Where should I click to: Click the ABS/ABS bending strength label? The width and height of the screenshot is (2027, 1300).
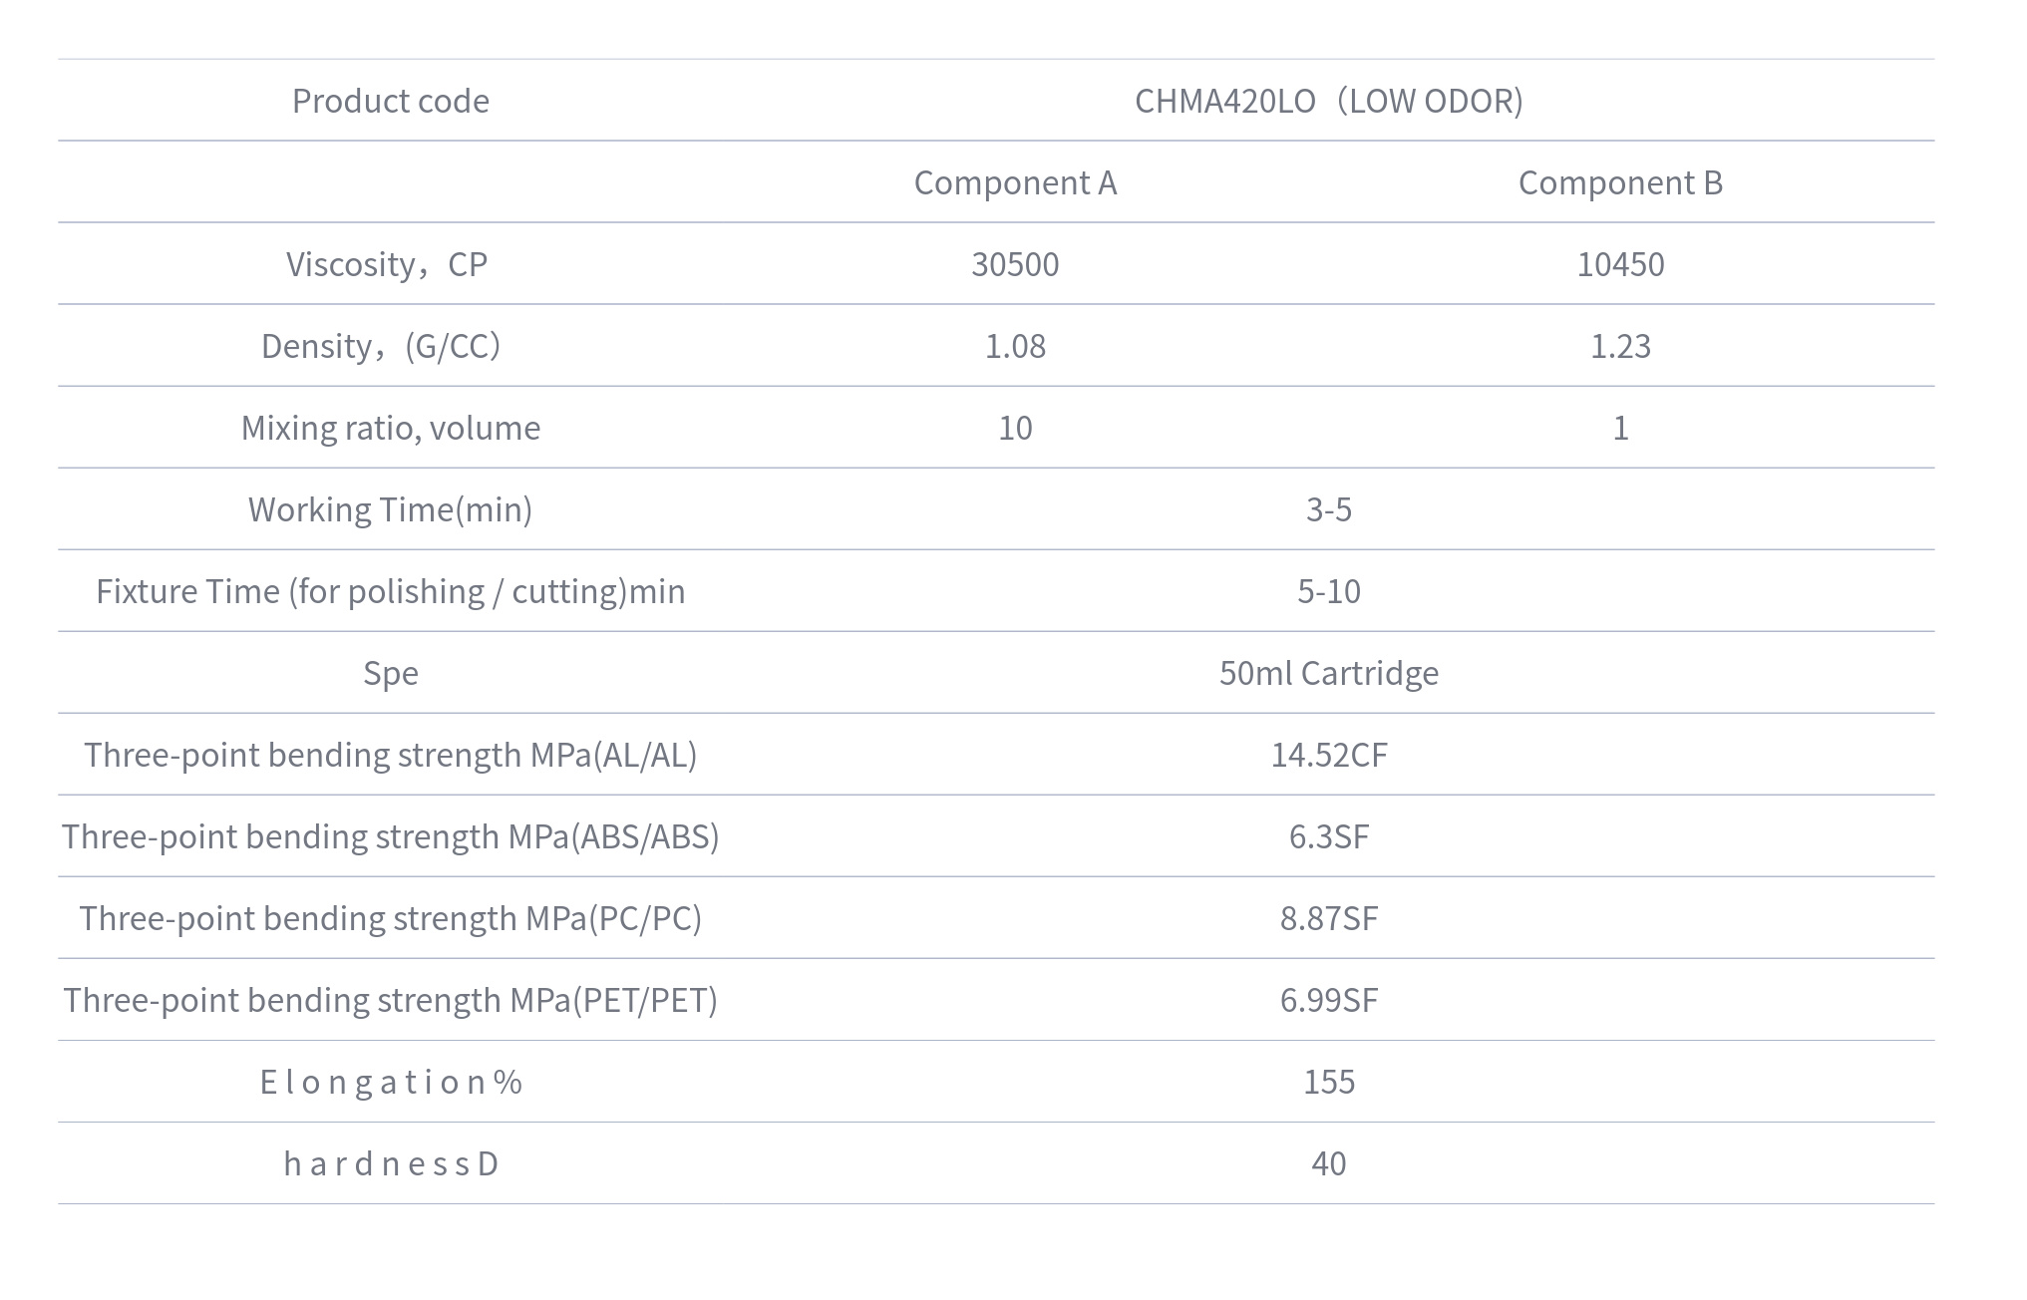tap(391, 836)
